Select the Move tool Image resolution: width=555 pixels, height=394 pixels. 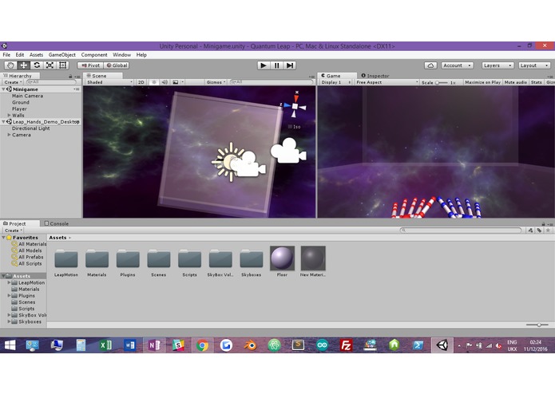point(24,65)
